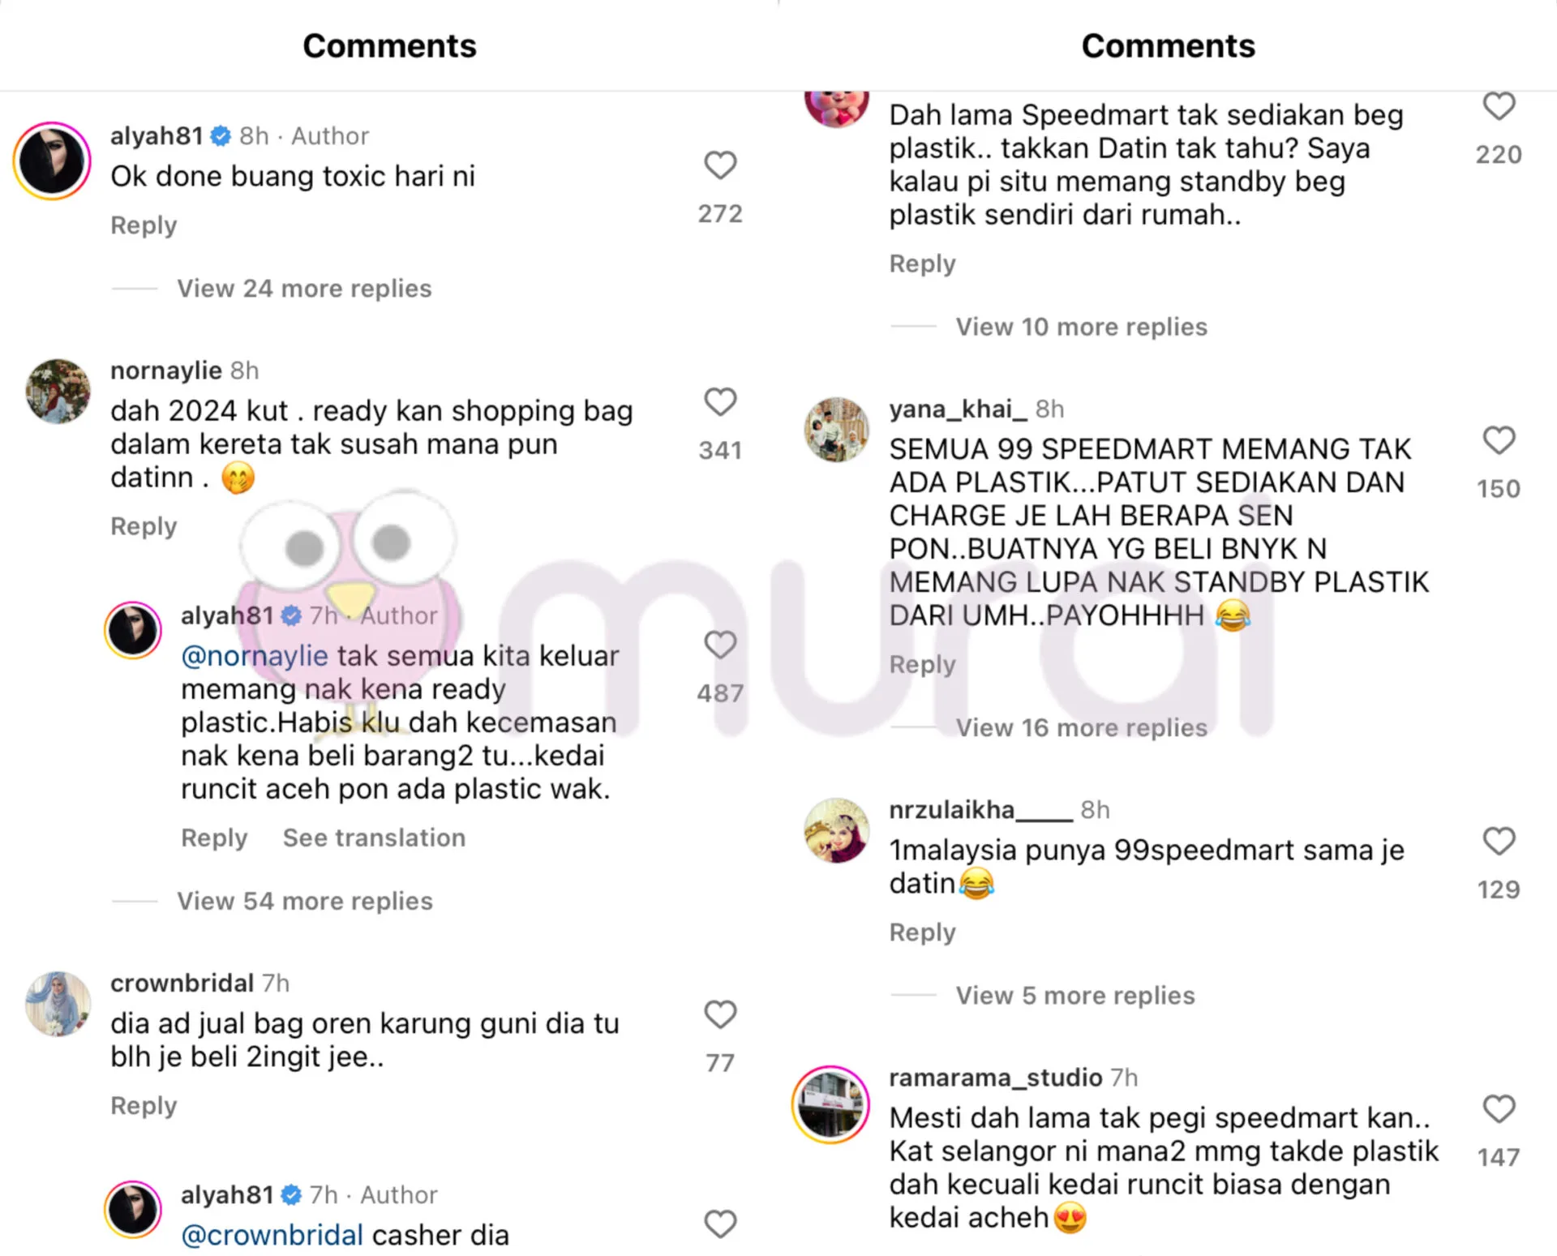Tap heart beside the 220-likes Speedmart comment
The image size is (1557, 1256).
click(1499, 106)
